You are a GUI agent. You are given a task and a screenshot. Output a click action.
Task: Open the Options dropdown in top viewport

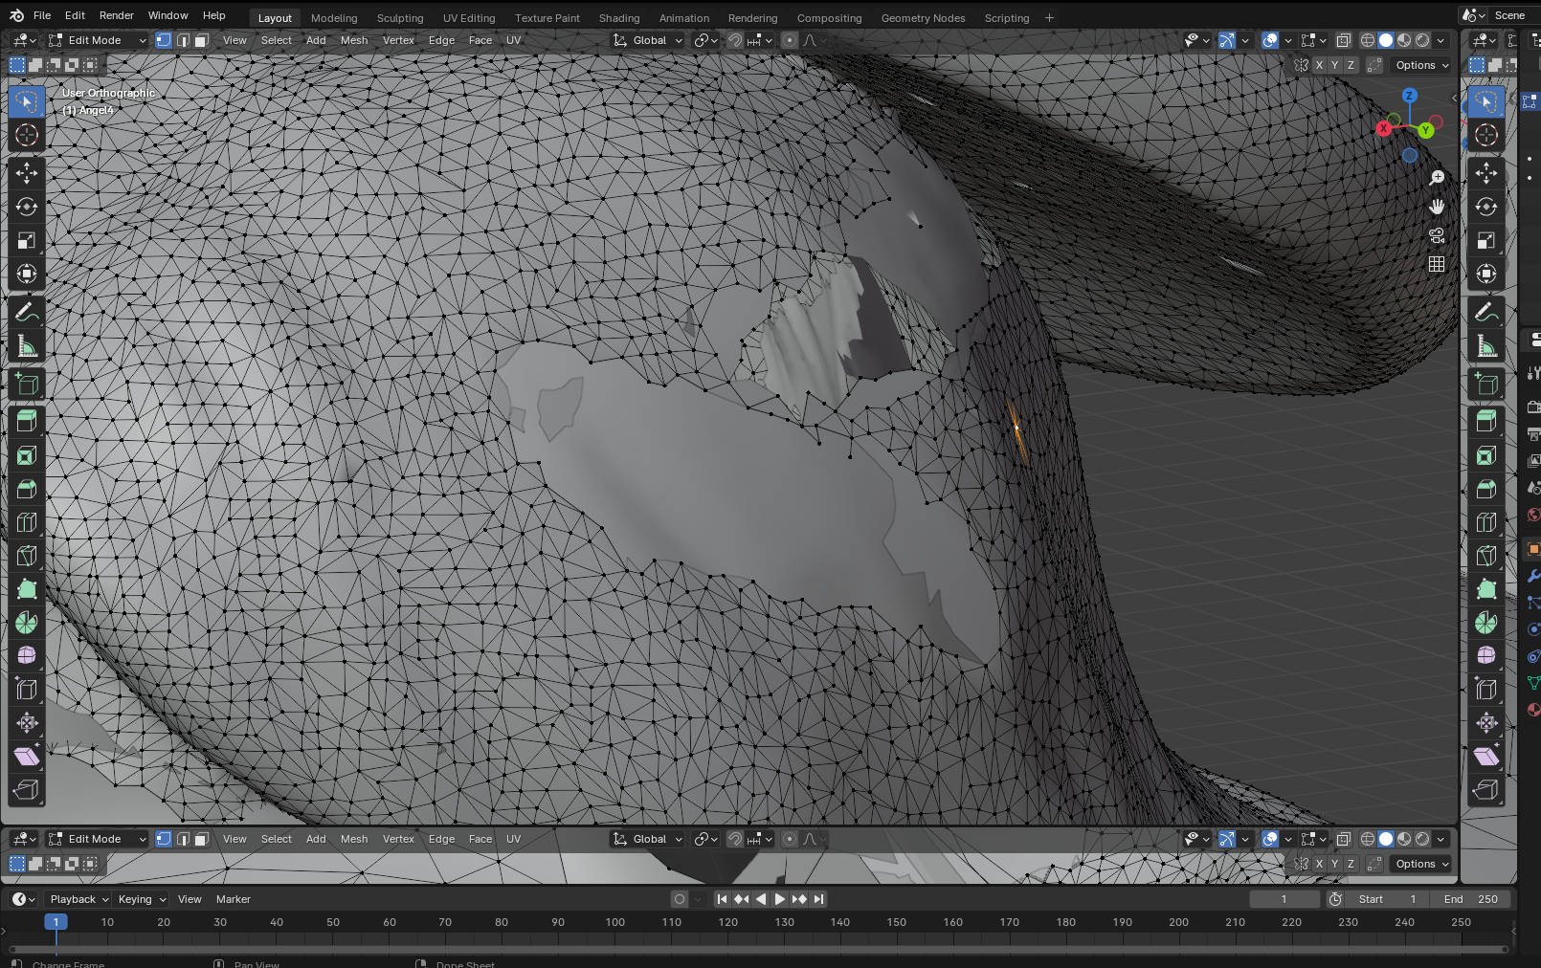pos(1421,65)
